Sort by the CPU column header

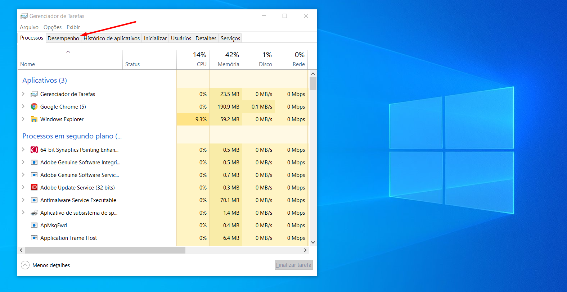193,60
